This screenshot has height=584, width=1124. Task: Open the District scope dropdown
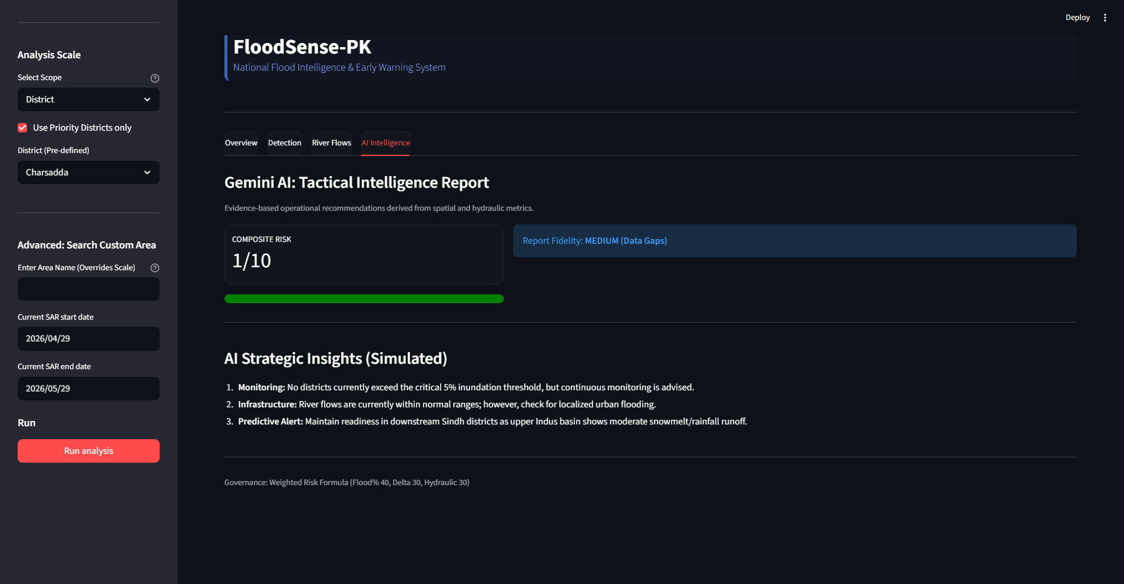(x=88, y=99)
